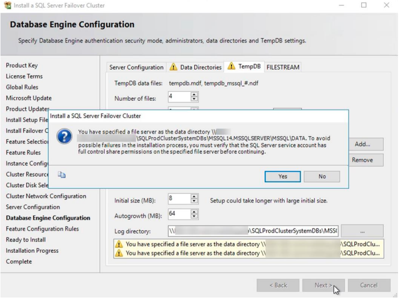Increase the log Autogrowth (MB) value
The image size is (399, 298).
(x=194, y=211)
